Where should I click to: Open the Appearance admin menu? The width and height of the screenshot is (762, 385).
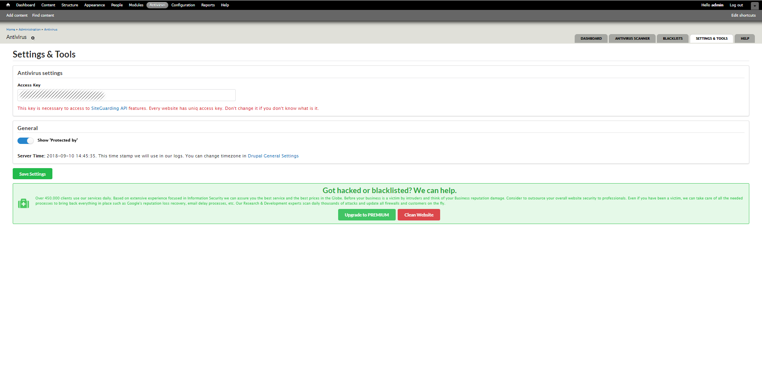point(94,5)
